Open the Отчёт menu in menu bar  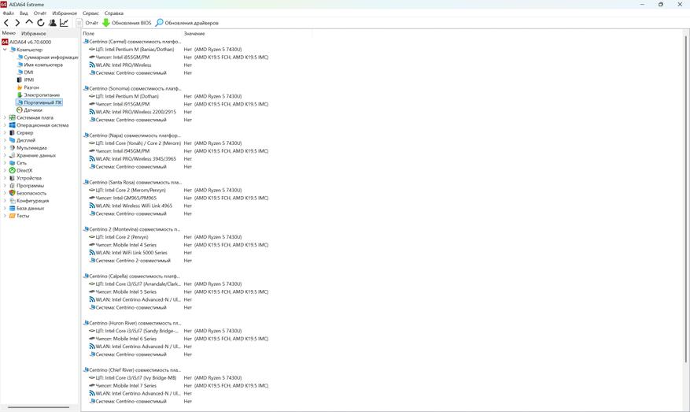point(40,13)
